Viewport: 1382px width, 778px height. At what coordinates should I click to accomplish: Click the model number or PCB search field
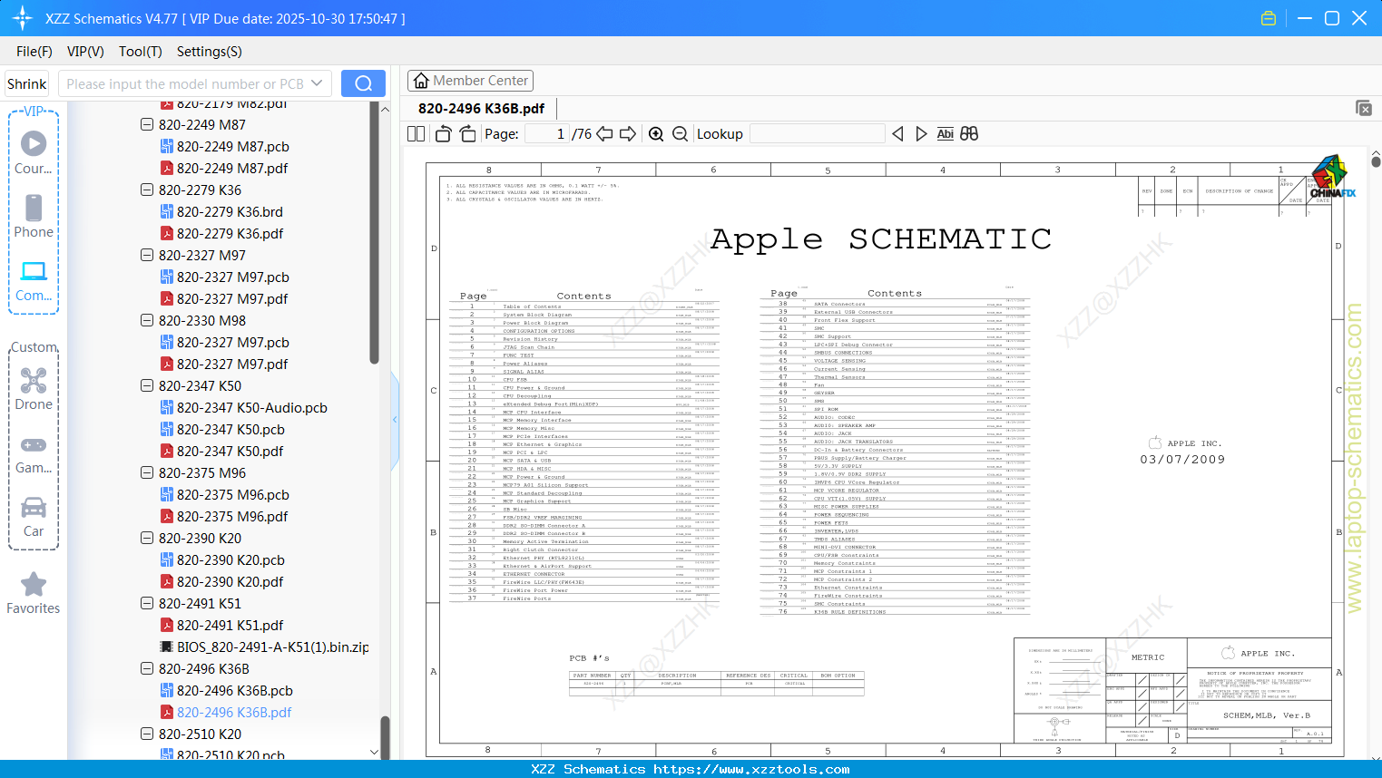[x=186, y=83]
